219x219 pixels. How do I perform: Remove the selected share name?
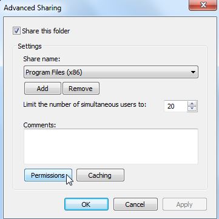(81, 89)
